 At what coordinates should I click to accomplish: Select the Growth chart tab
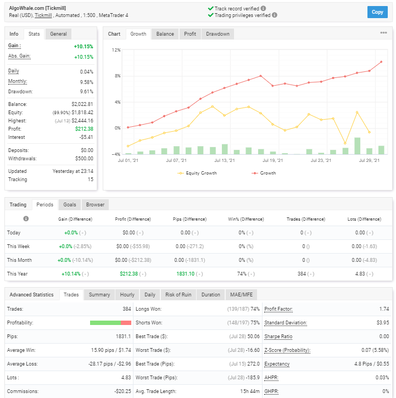(138, 34)
